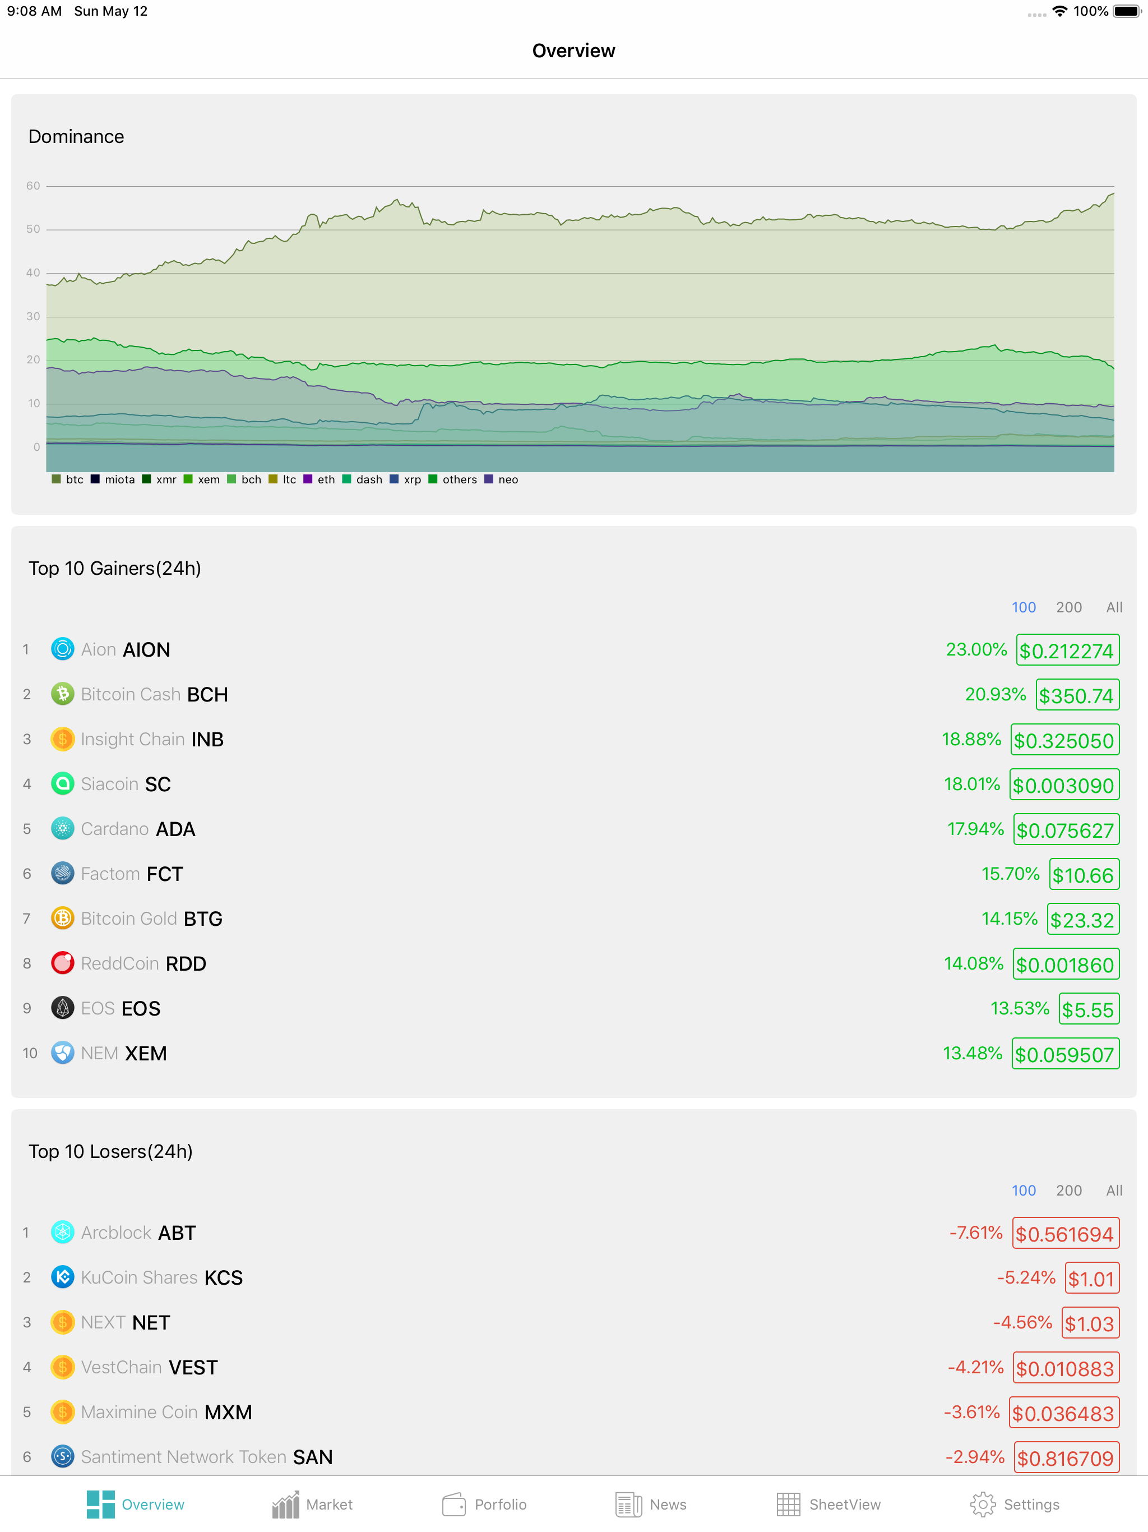Select All filter in Top 10 Gainers
This screenshot has height=1532, width=1148.
[x=1114, y=607]
